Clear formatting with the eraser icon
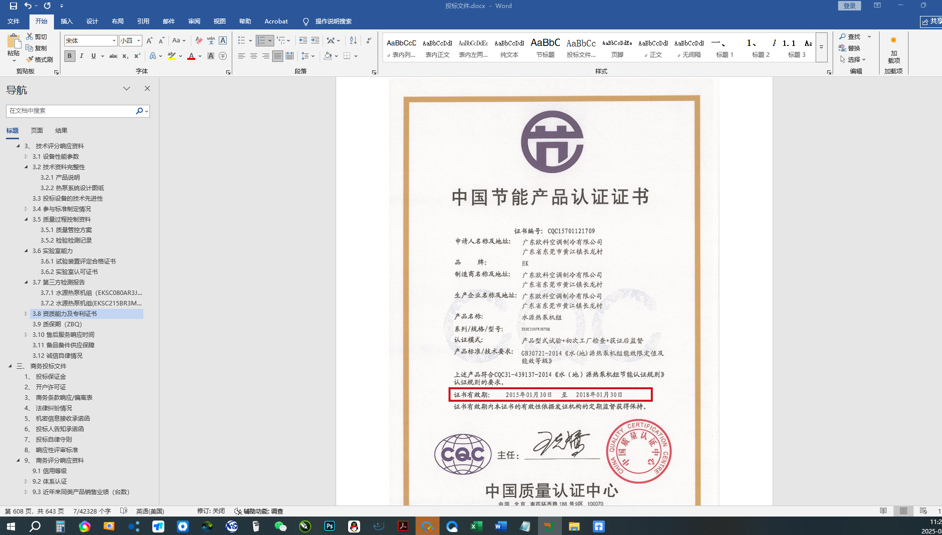Image resolution: width=942 pixels, height=535 pixels. point(199,40)
